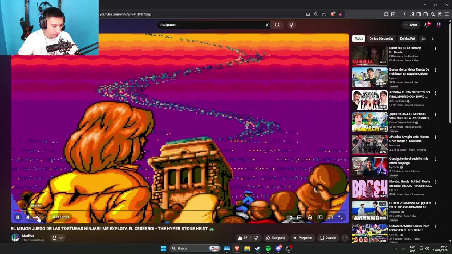Open Brave Shields lion icon

click(333, 14)
